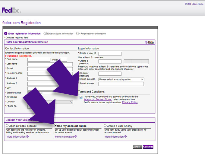
Task: Click step 2 Enter account information icon
Action: click(45, 34)
